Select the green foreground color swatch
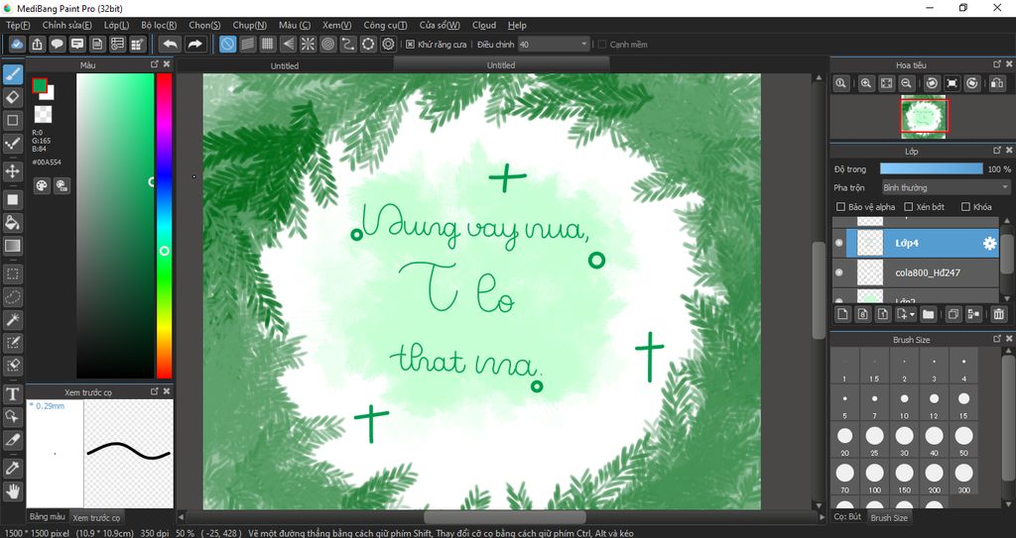Viewport: 1016px width, 538px height. tap(40, 85)
